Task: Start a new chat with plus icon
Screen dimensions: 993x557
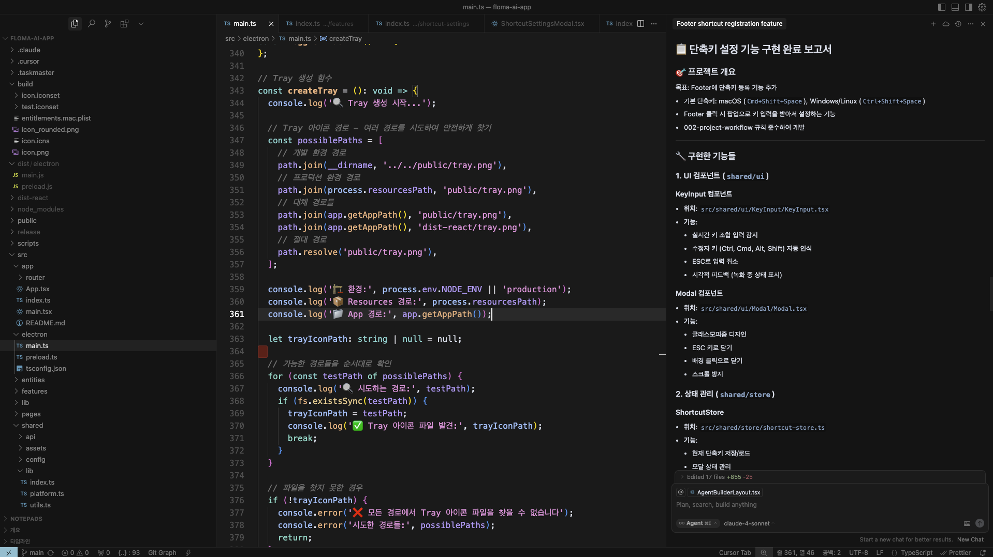Action: point(933,24)
